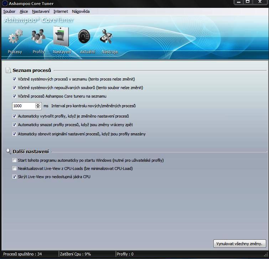This screenshot has width=269, height=259.
Task: Click the 'Interval pro kontrolu nových/změněných procesů' label
Action: pos(93,106)
